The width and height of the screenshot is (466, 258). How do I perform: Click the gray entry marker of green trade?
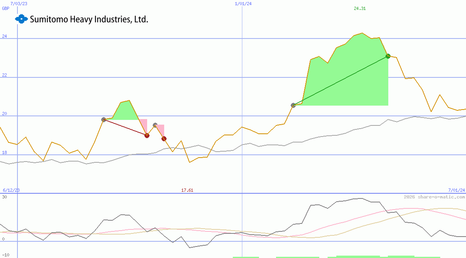pos(293,105)
